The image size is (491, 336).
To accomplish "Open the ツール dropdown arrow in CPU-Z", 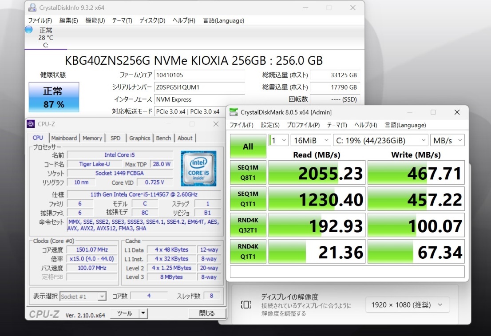I will (143, 313).
